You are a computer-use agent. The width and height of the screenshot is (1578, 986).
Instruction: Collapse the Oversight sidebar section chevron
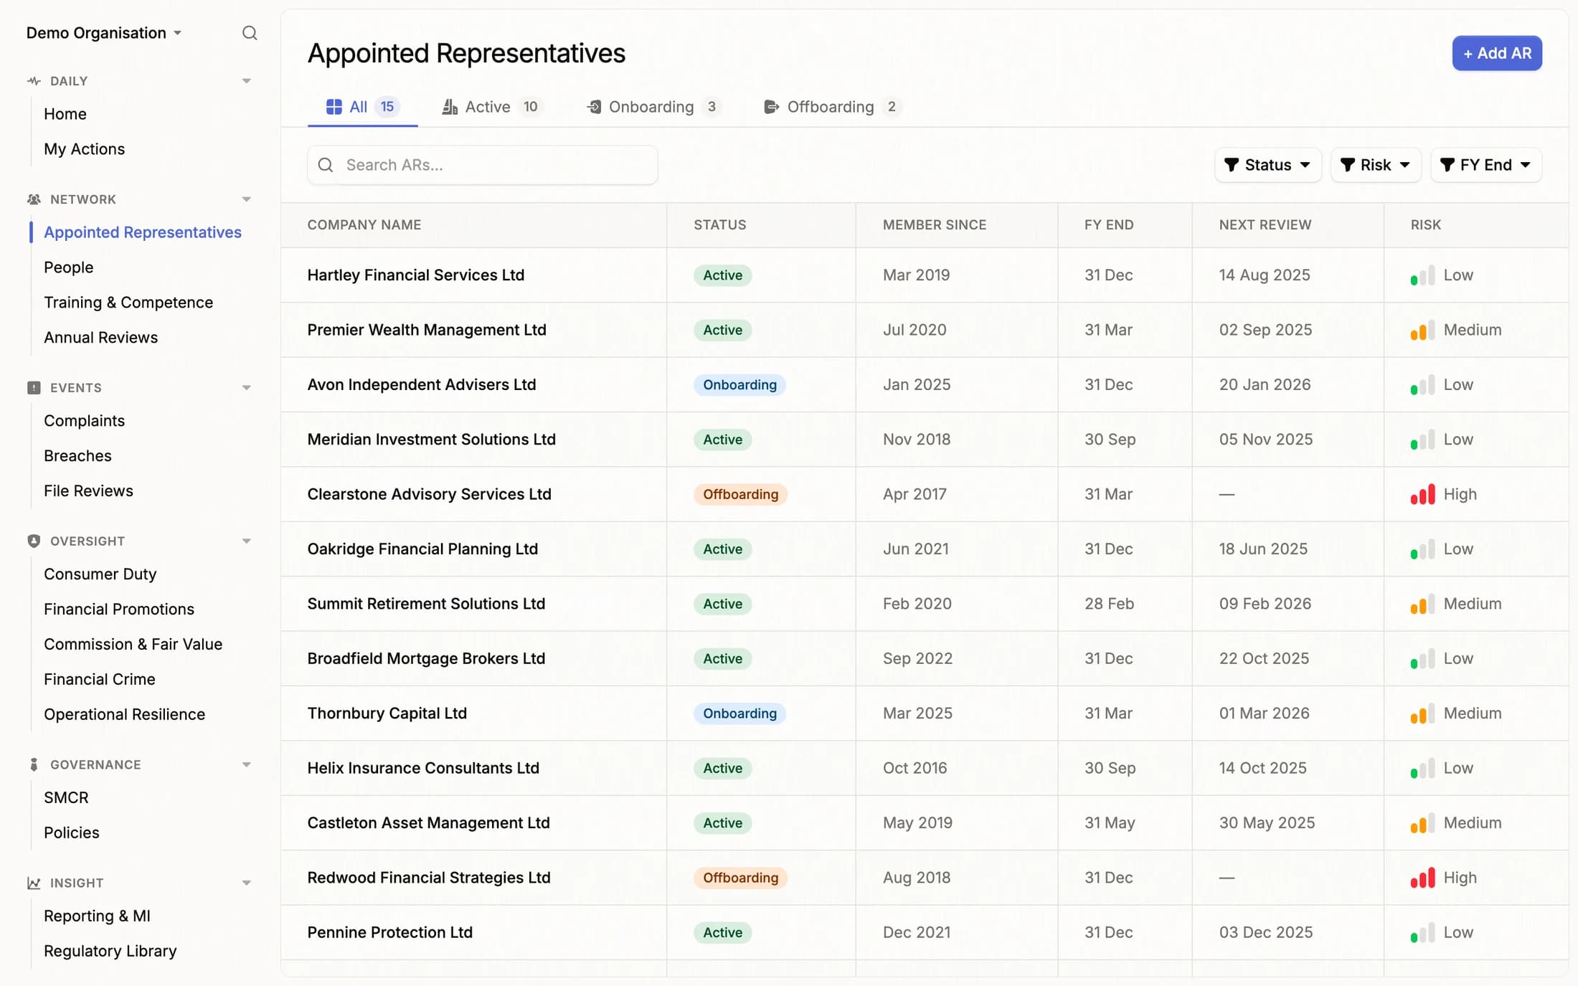(246, 541)
